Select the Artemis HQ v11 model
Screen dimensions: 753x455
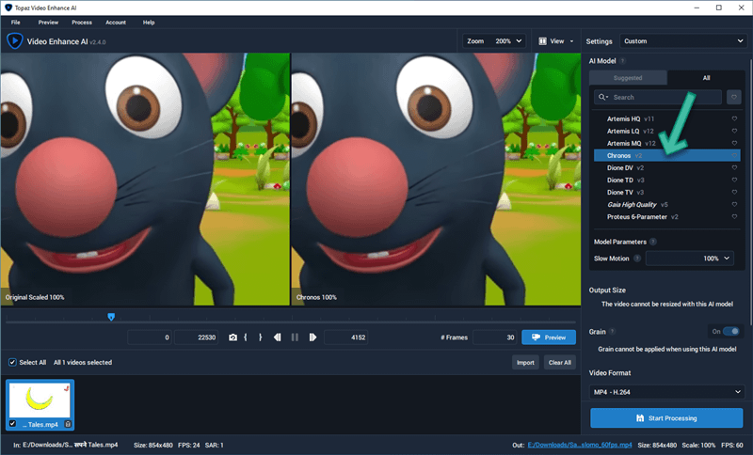(x=666, y=118)
